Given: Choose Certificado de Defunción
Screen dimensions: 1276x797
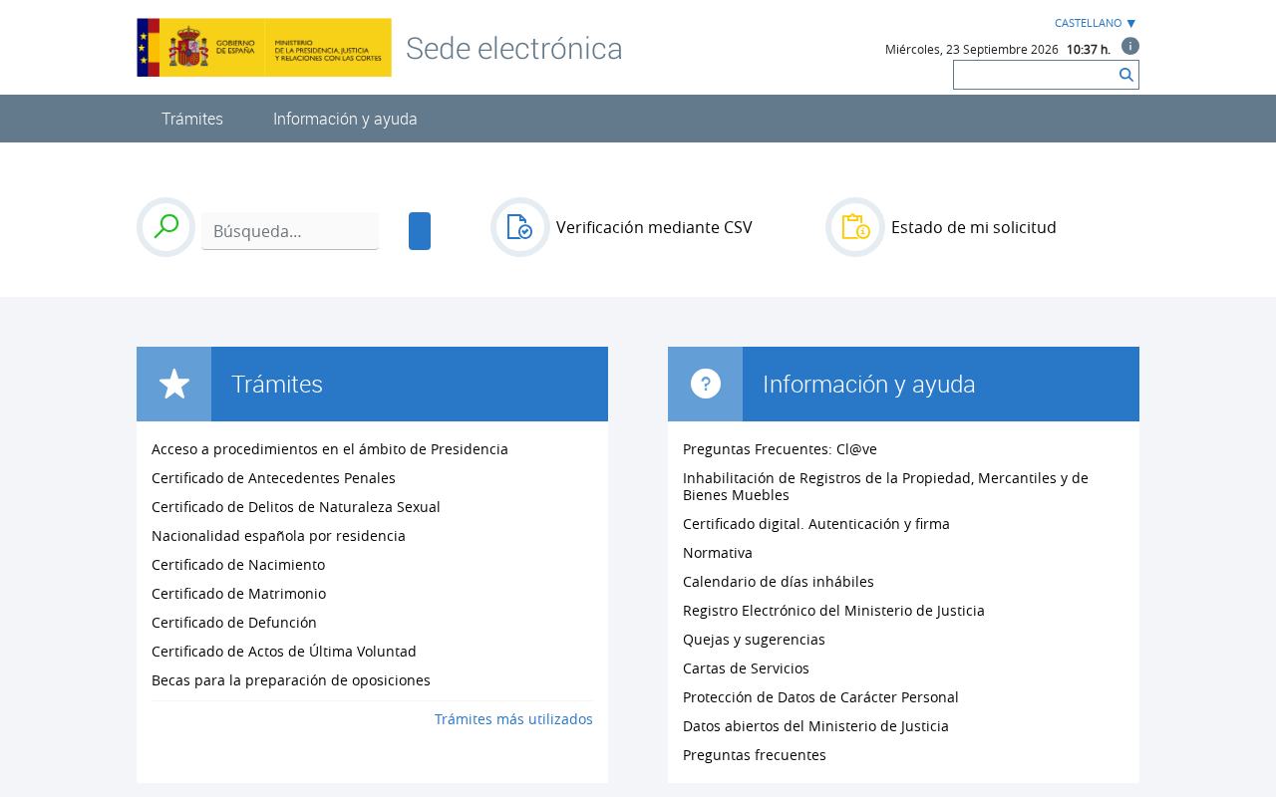Looking at the screenshot, I should (x=234, y=623).
